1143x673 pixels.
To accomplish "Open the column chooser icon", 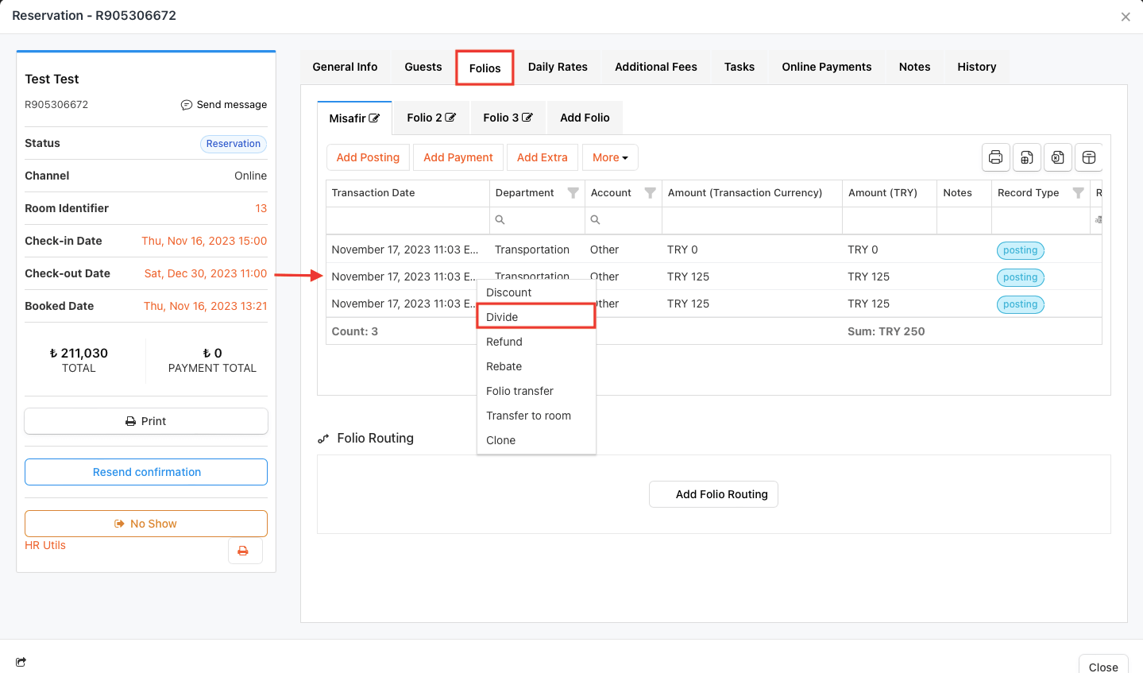I will tap(1089, 157).
